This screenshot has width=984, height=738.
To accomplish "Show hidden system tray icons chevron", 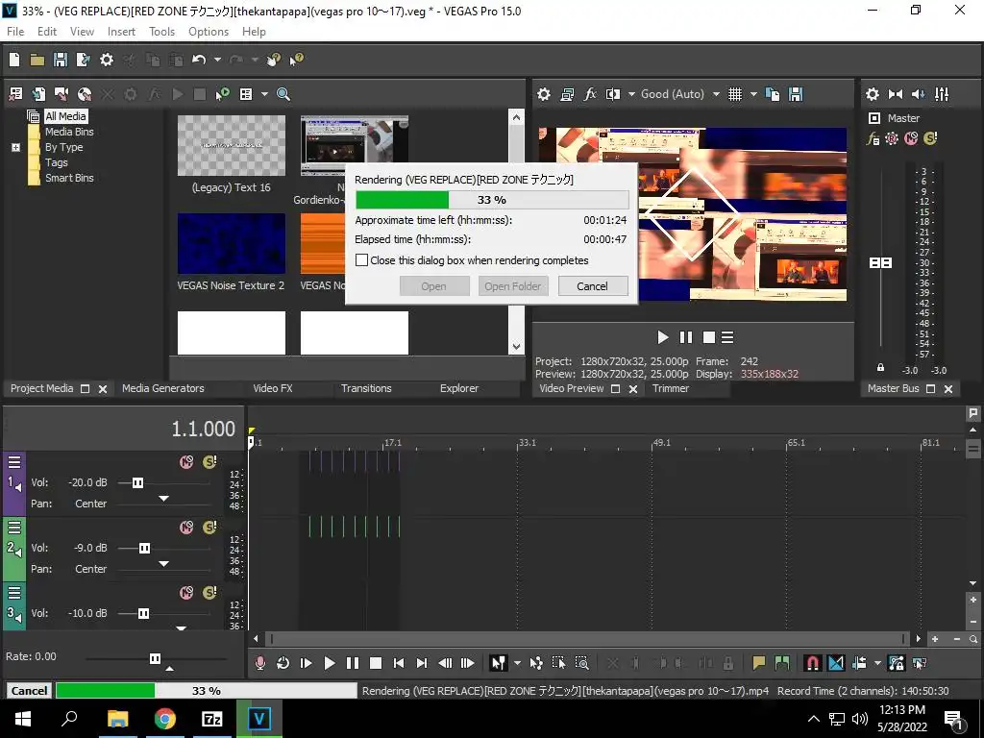I will pyautogui.click(x=813, y=719).
